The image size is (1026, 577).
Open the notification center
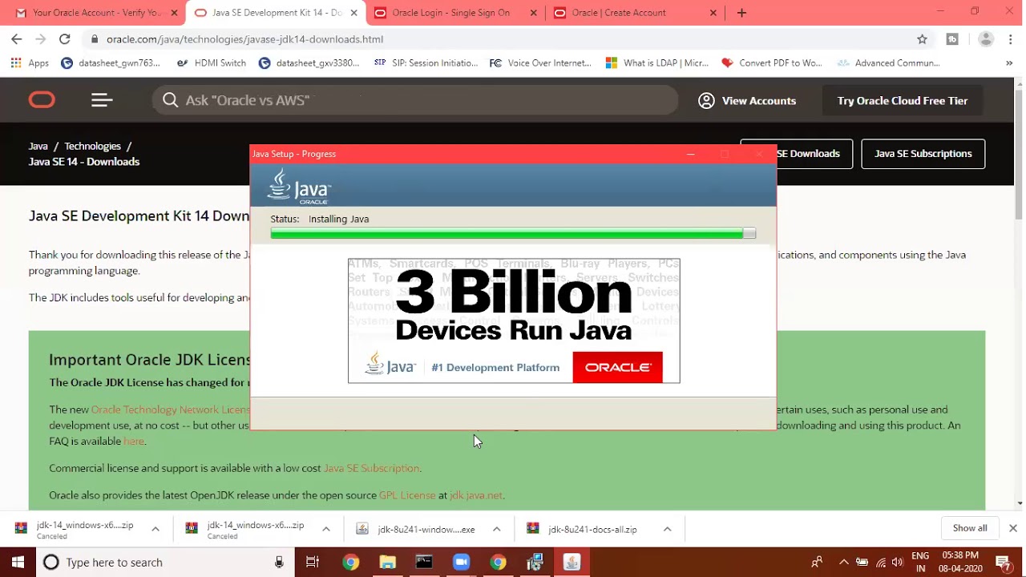coord(1003,562)
